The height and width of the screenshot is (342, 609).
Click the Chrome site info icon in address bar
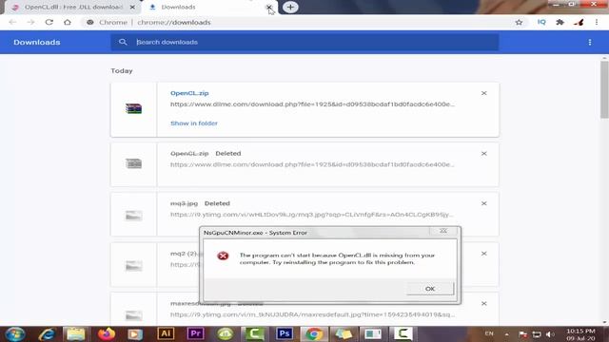coord(90,22)
